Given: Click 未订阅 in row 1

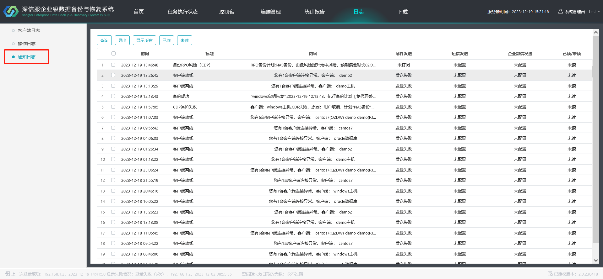Looking at the screenshot, I should point(404,65).
